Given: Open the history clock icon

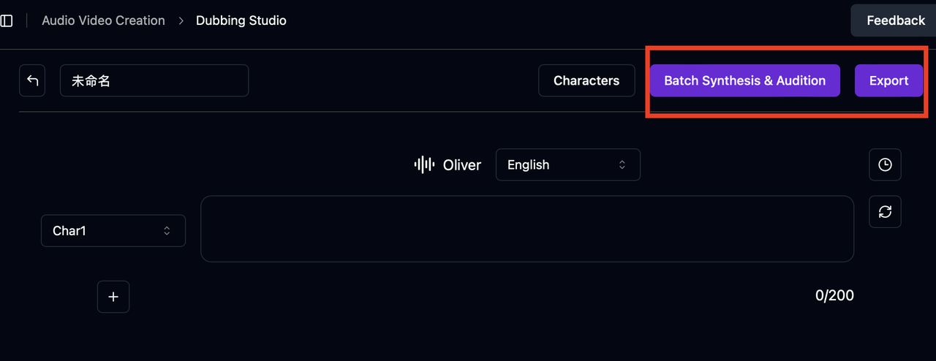Looking at the screenshot, I should coord(885,164).
